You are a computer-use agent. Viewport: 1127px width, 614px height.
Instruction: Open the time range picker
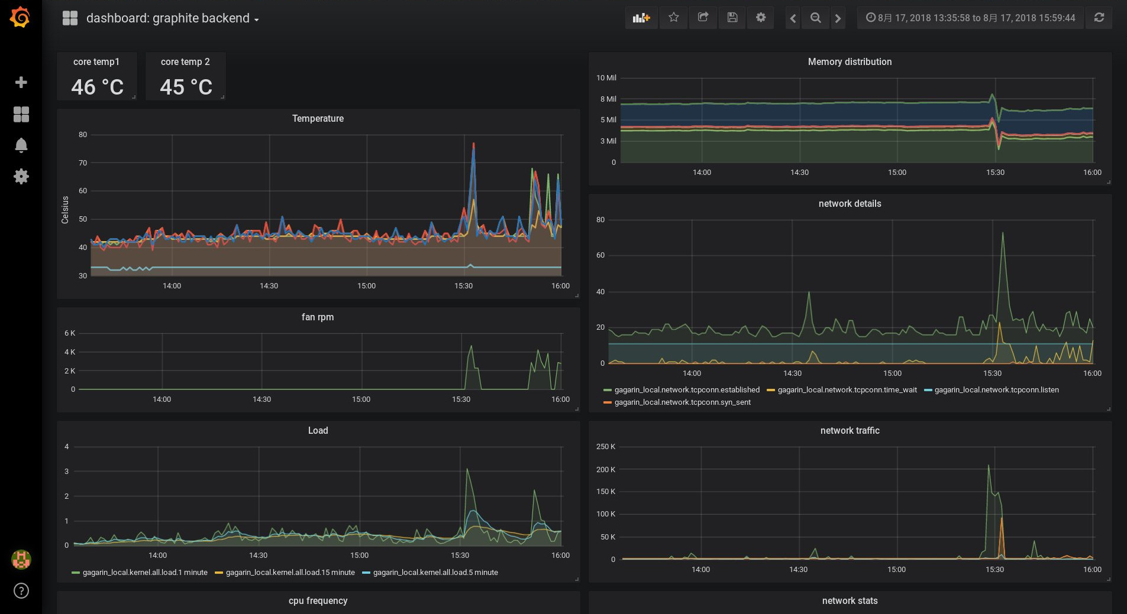click(x=970, y=18)
